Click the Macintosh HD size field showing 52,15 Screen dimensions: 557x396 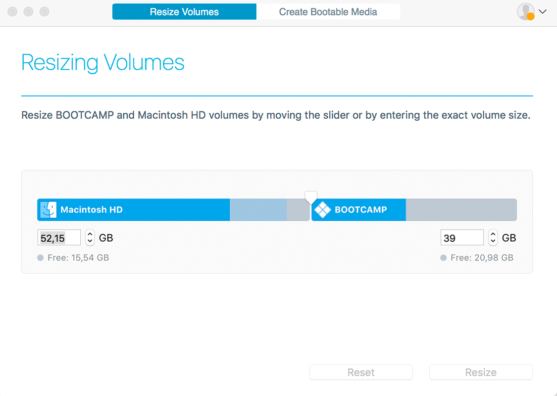(x=59, y=238)
